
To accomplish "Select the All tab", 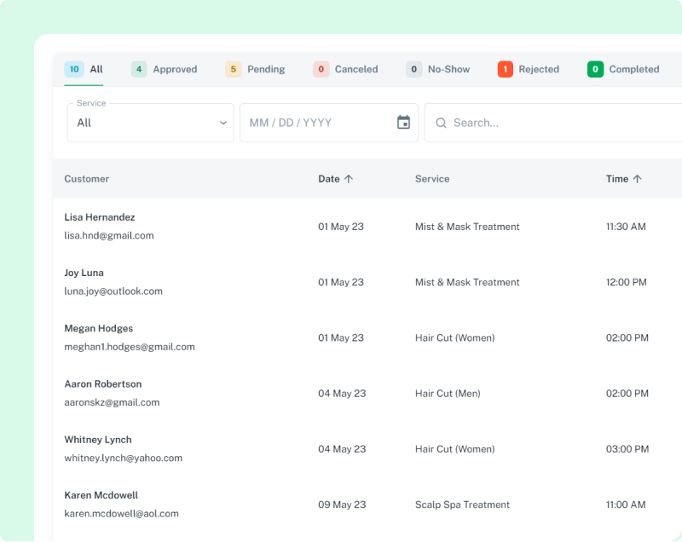I will pyautogui.click(x=84, y=69).
